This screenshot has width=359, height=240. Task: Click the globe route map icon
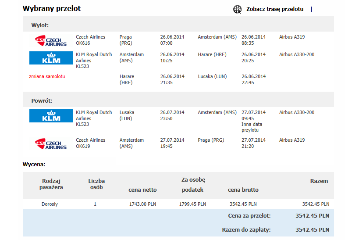(237, 9)
